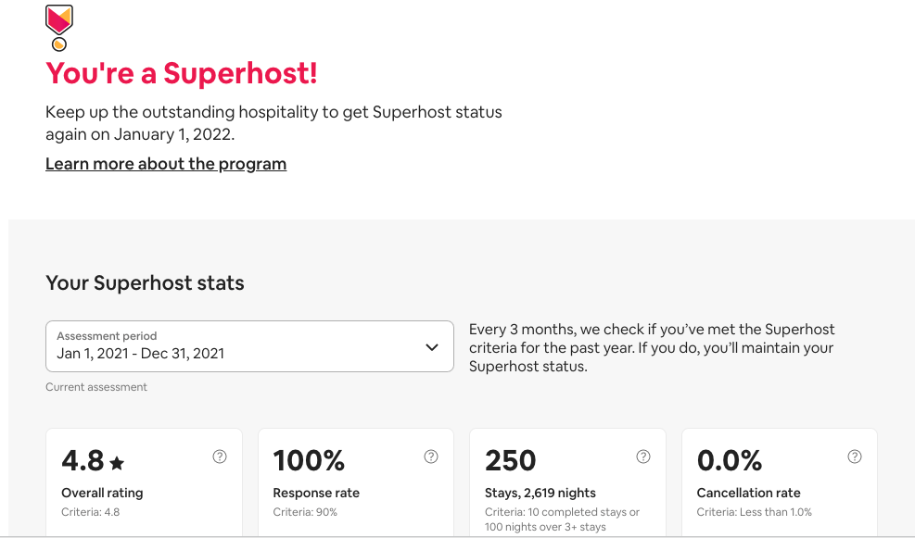Open "Learn more about the program"
915x538 pixels.
coord(166,164)
